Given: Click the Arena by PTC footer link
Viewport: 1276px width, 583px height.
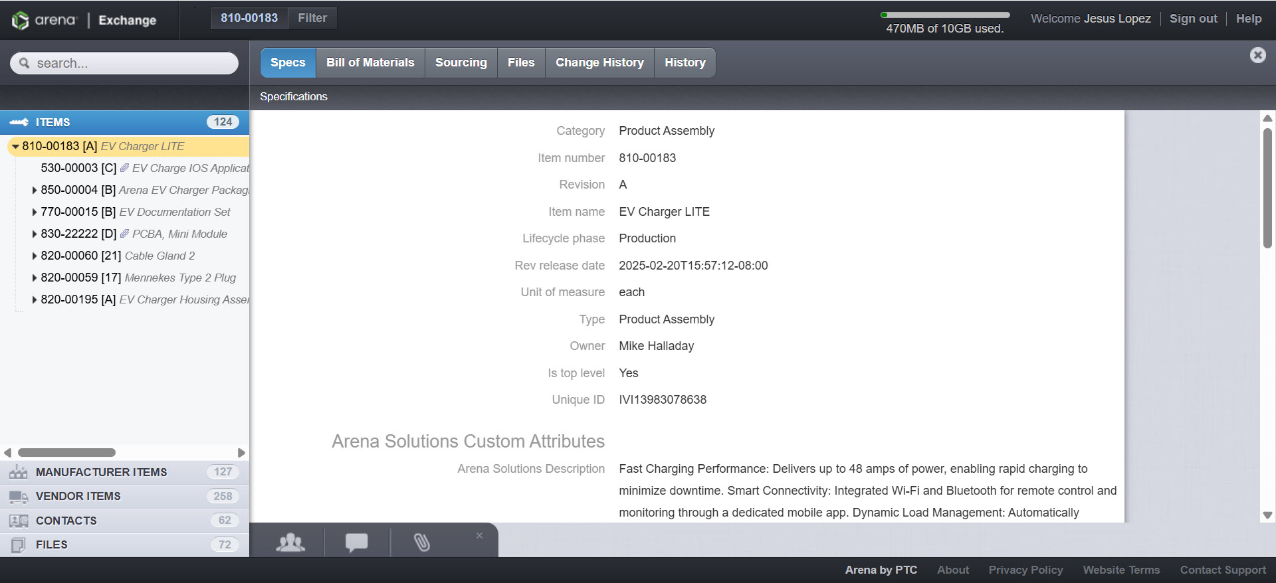Looking at the screenshot, I should [x=881, y=570].
